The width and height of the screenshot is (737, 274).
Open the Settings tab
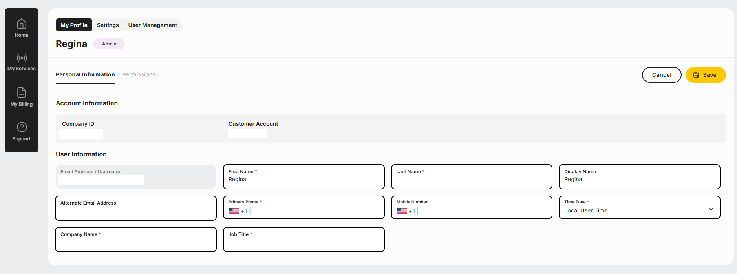tap(108, 25)
